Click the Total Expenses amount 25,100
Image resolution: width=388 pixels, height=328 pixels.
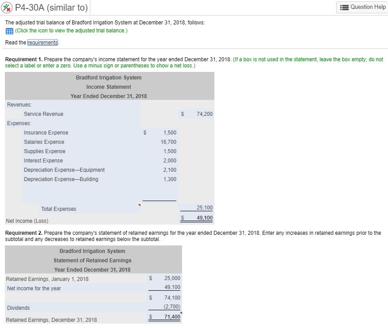[x=204, y=208]
